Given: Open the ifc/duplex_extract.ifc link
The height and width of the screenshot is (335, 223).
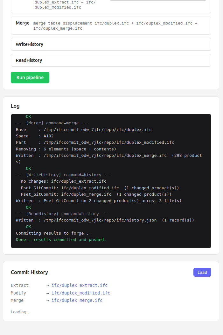Looking at the screenshot, I should pos(80,285).
